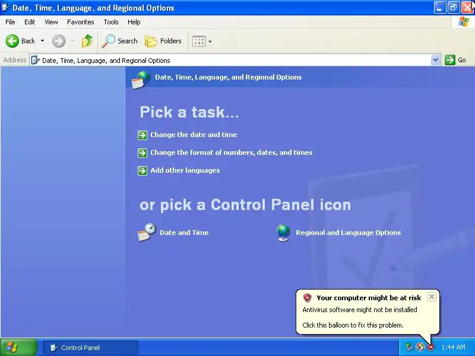The height and width of the screenshot is (356, 475).
Task: Select Control Panel taskbar button
Action: pos(91,348)
